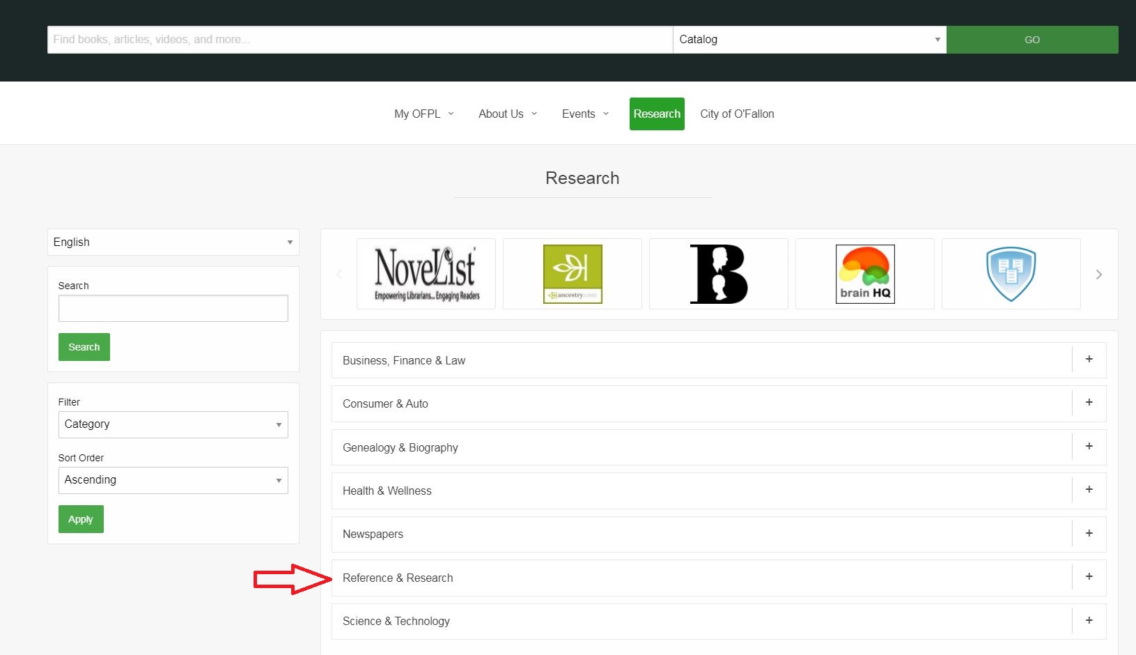Switch to the Research tab

pos(656,114)
